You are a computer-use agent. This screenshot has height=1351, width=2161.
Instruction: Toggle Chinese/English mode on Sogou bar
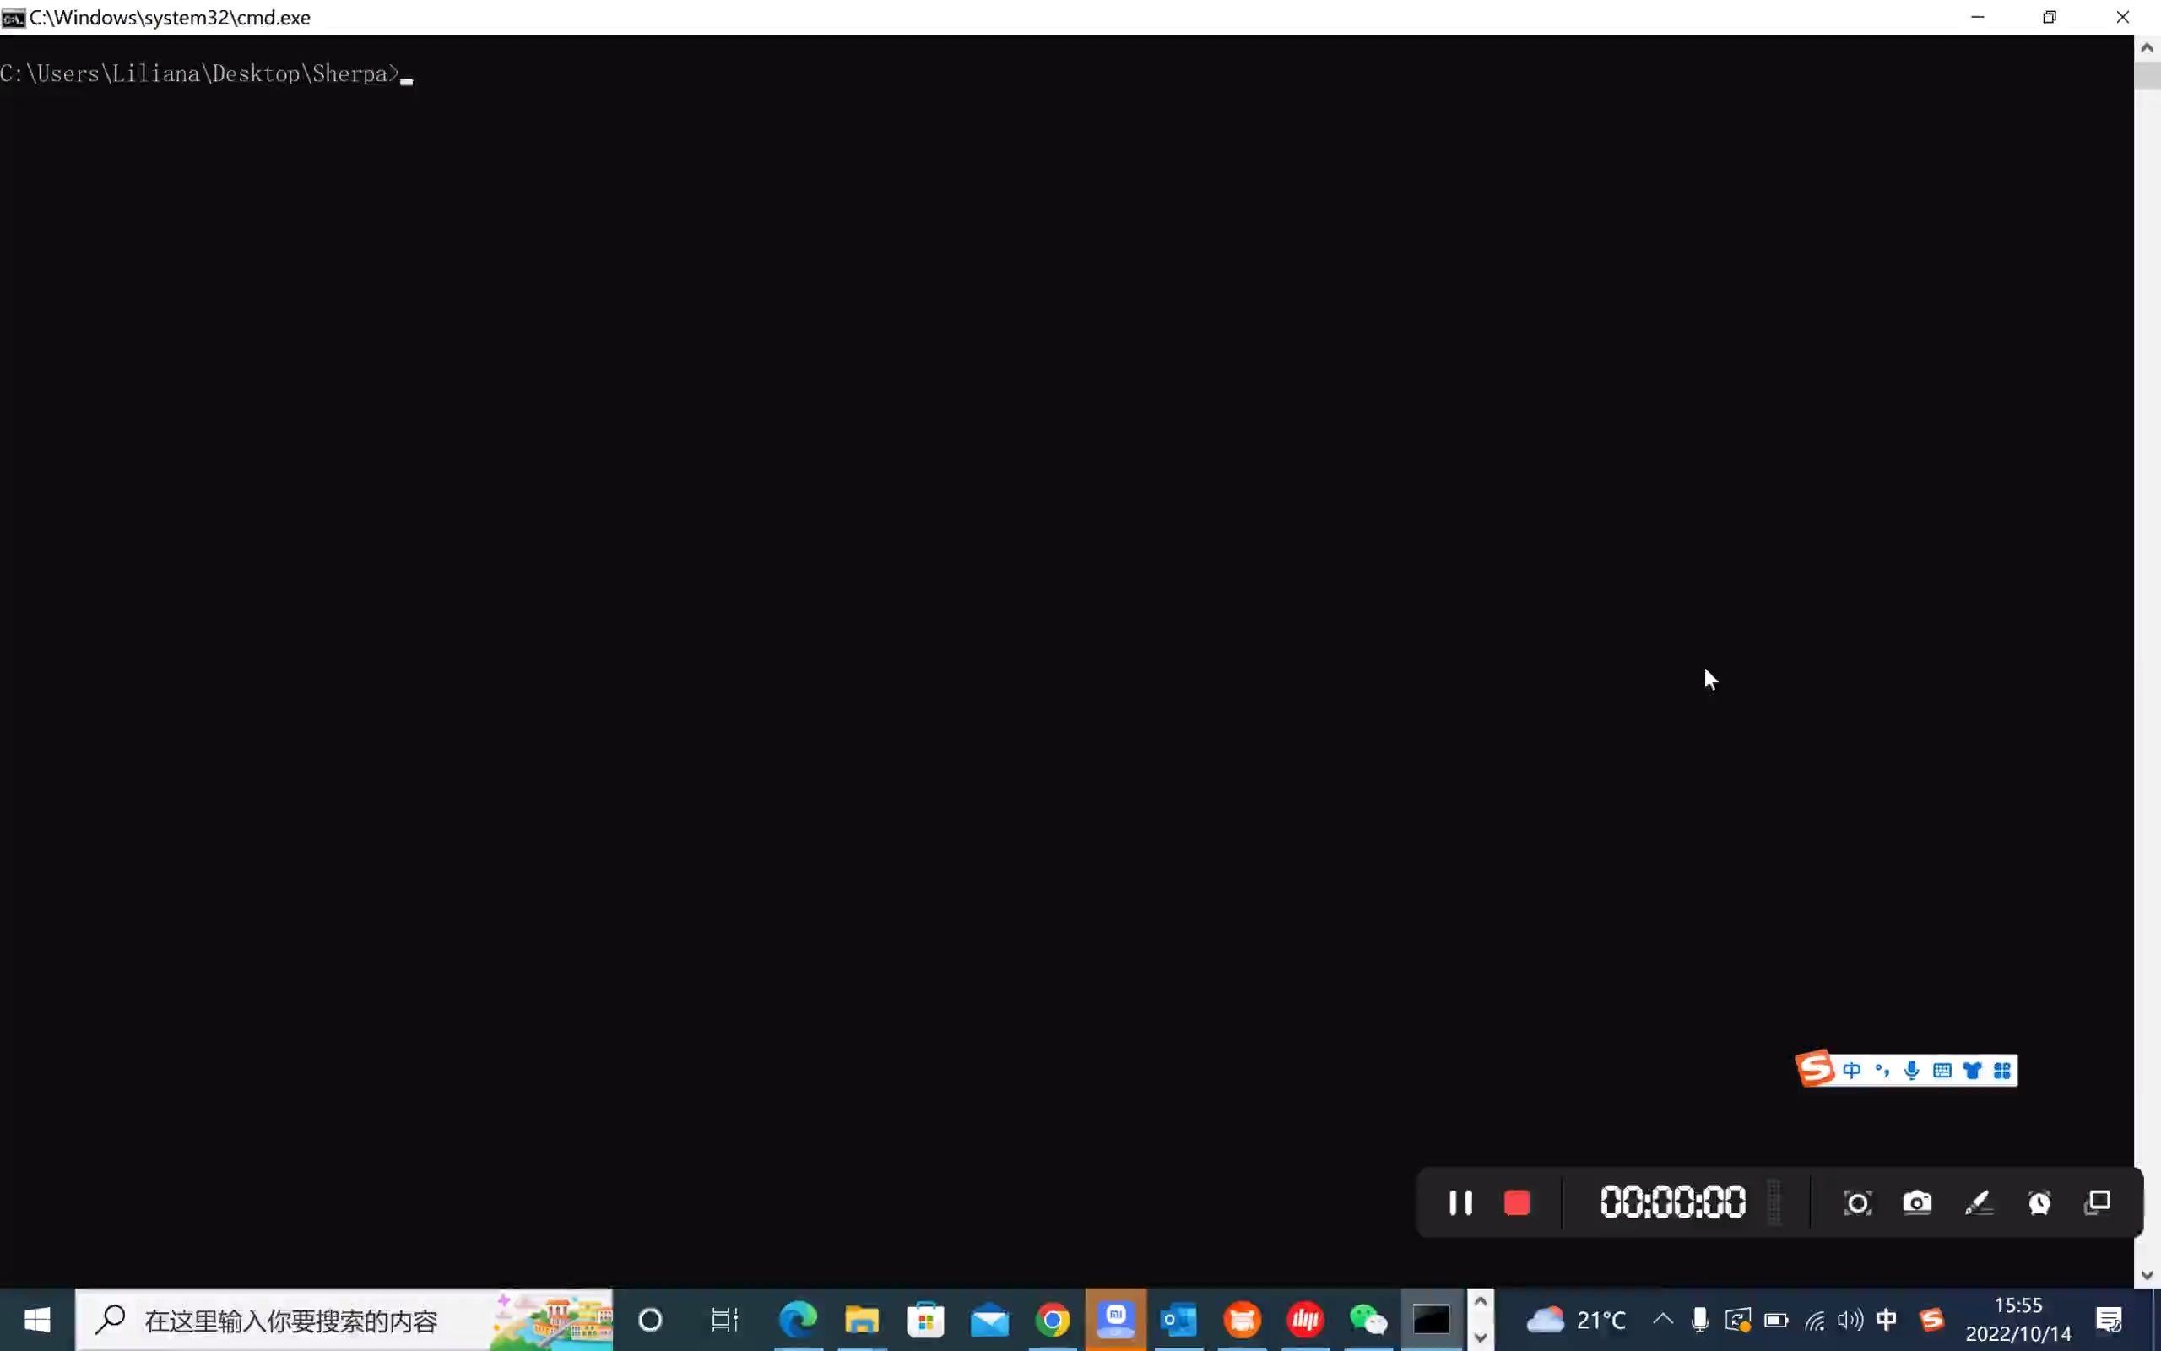pos(1852,1071)
